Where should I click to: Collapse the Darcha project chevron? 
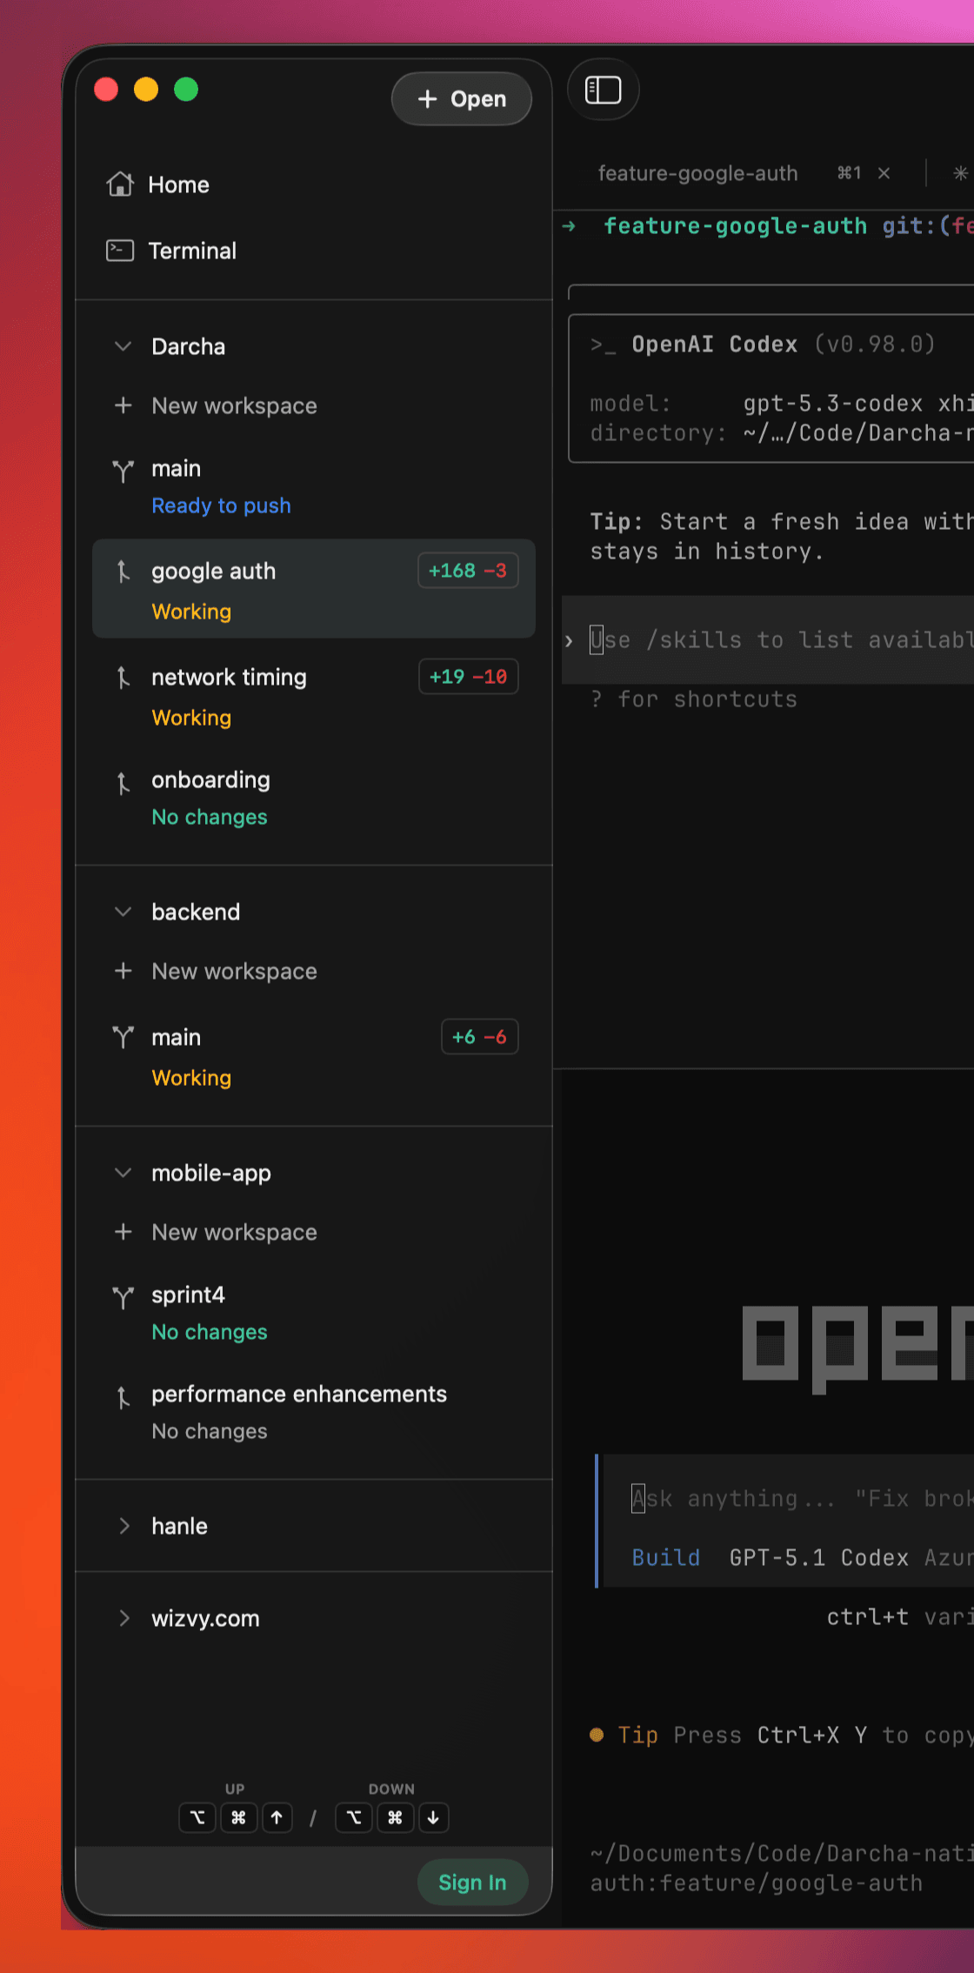pyautogui.click(x=123, y=346)
